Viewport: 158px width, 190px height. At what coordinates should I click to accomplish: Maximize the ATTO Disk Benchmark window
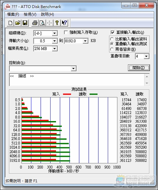pos(135,5)
